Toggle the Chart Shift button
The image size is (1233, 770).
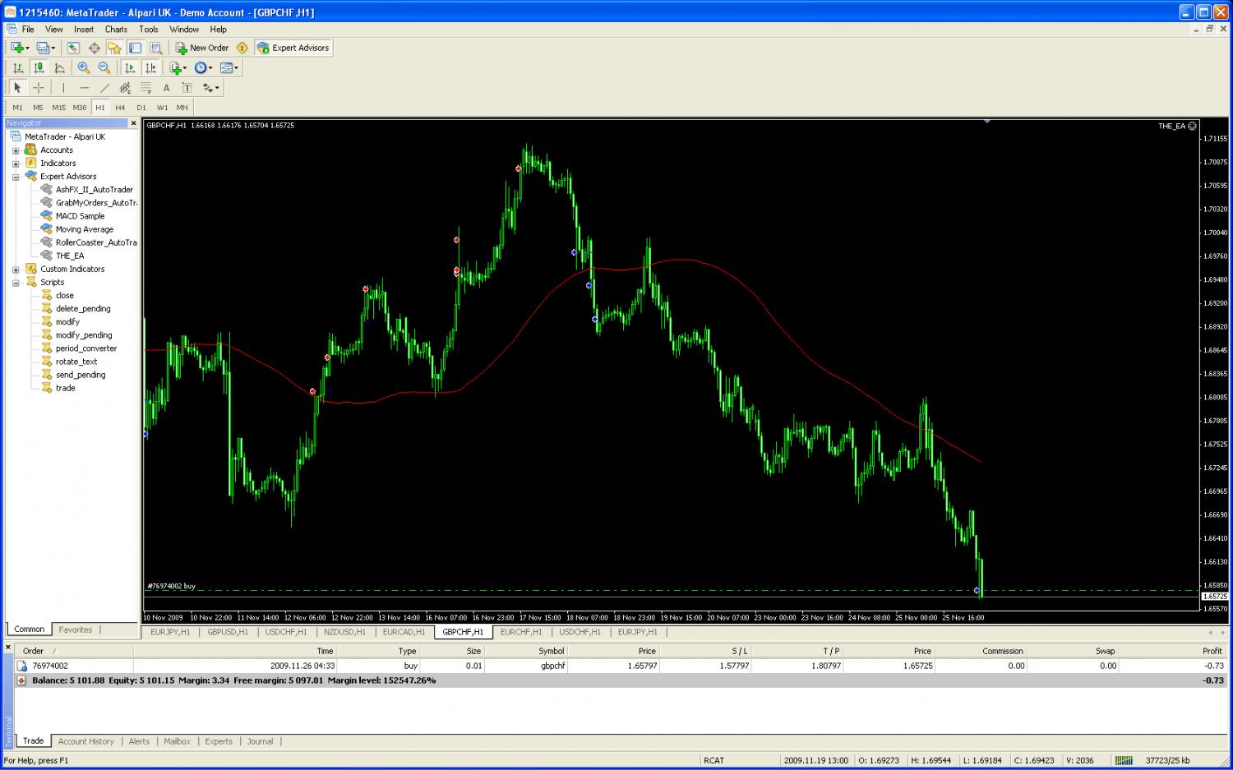[150, 68]
